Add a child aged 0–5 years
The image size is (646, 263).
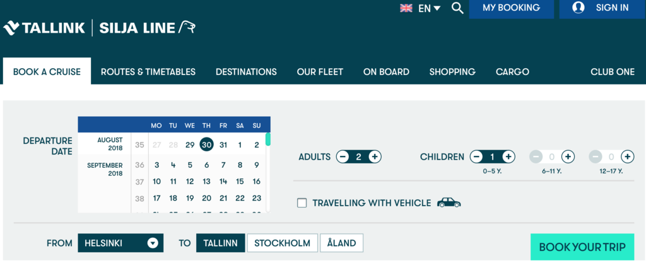point(508,156)
